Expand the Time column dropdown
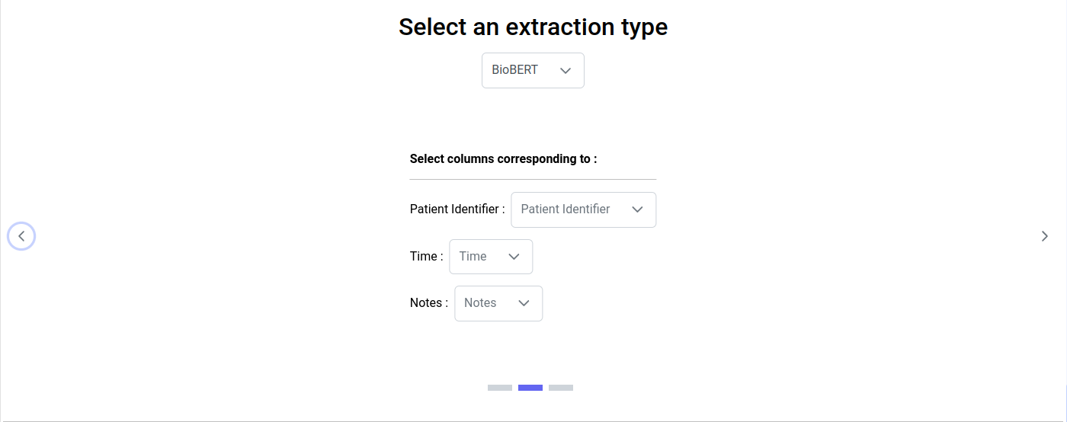Viewport: 1067px width, 422px height. (x=490, y=257)
